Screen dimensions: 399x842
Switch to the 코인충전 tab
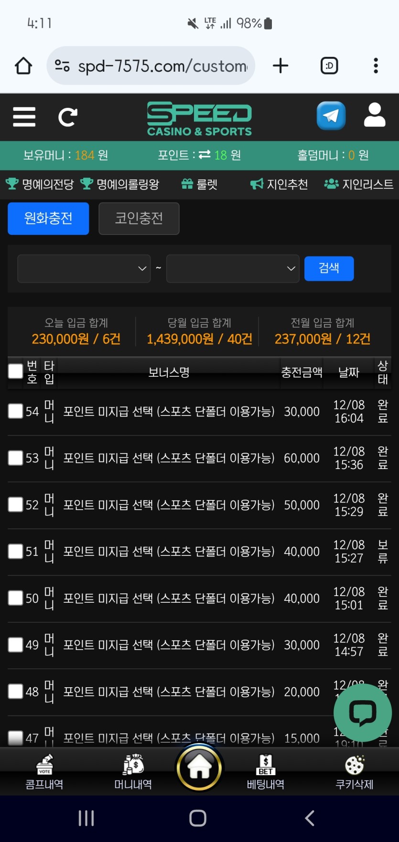point(139,218)
